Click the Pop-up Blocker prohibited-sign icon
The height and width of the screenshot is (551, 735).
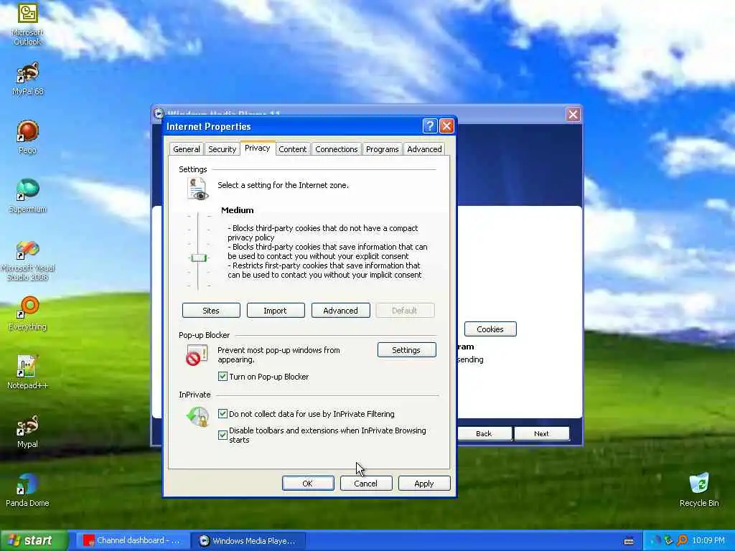(197, 355)
